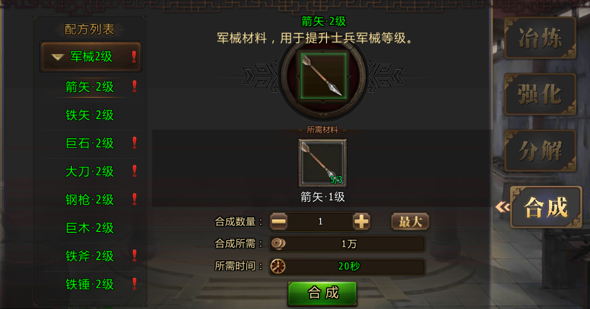Click the 合成数量 quantity field
Viewport: 590px width, 309px height.
(320, 221)
